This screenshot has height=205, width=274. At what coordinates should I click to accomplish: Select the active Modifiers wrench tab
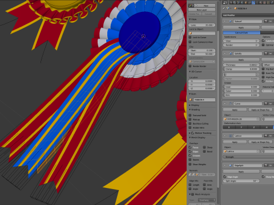coord(253,2)
